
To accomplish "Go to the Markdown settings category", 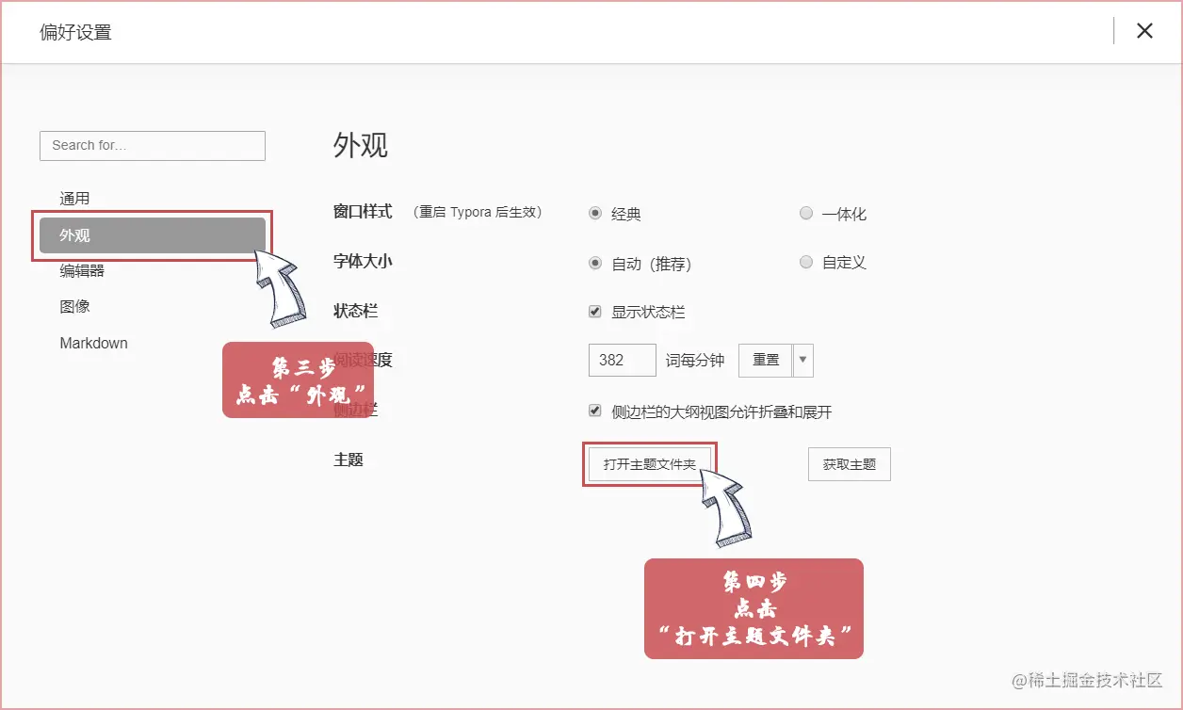I will click(x=93, y=343).
